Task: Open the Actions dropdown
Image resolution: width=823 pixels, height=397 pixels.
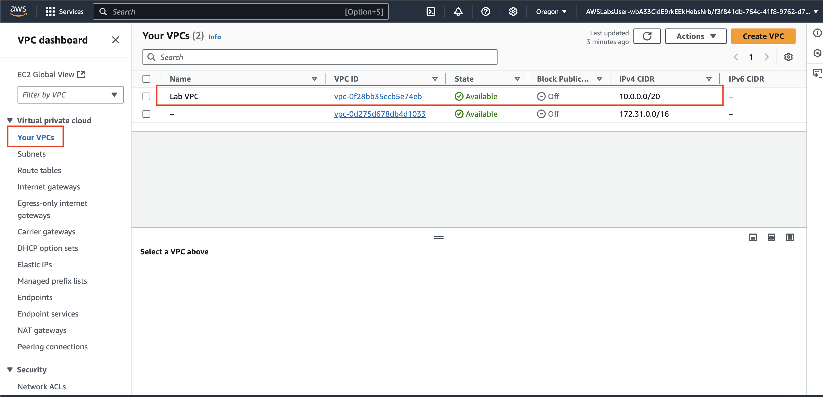Action: (x=696, y=36)
